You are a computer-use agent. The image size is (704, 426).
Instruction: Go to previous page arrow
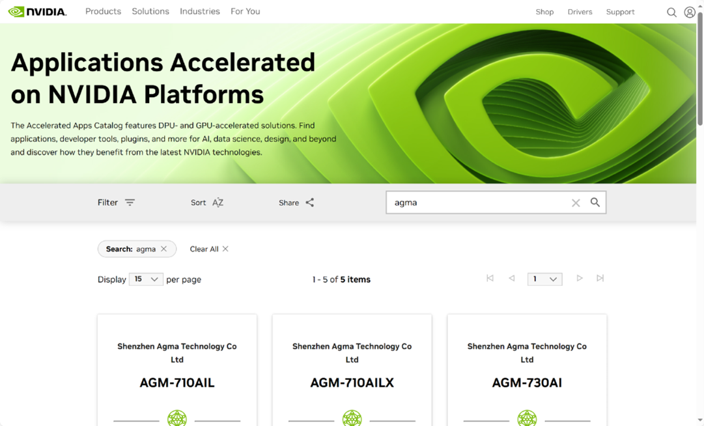[511, 278]
